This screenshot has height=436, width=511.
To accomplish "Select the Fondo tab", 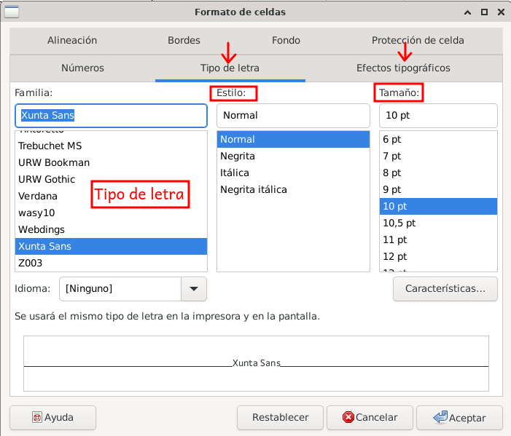I will [286, 40].
